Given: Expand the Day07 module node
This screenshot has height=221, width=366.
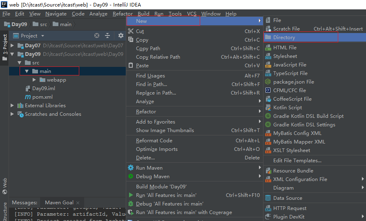Looking at the screenshot, I should [12, 46].
